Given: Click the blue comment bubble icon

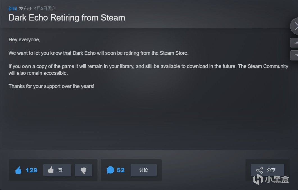Looking at the screenshot, I should tap(110, 170).
